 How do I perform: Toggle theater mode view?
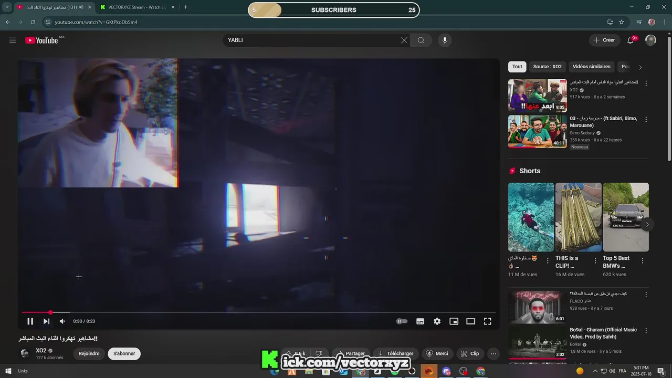pos(471,321)
